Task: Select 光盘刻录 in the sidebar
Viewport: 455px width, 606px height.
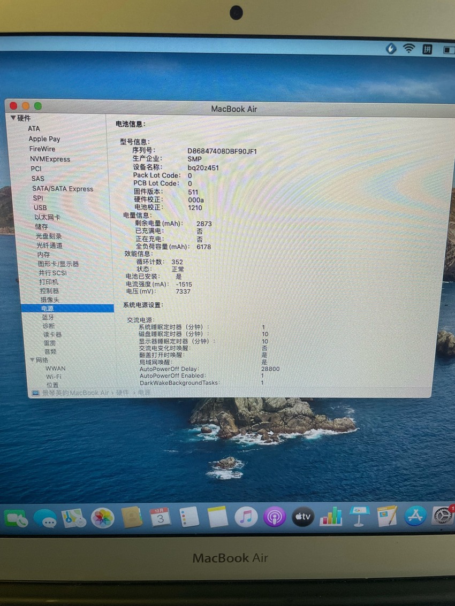Action: pos(49,236)
